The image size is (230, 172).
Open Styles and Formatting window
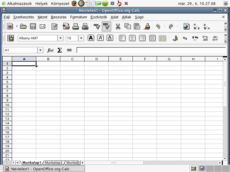pos(11,38)
